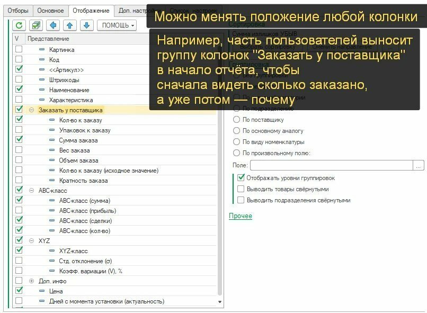427x313 pixels.
Task: Enable Выводить товары свёрнутыми
Action: coord(241,189)
